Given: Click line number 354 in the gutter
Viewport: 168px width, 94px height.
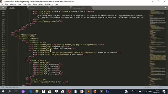Looking at the screenshot, I should point(3,35).
